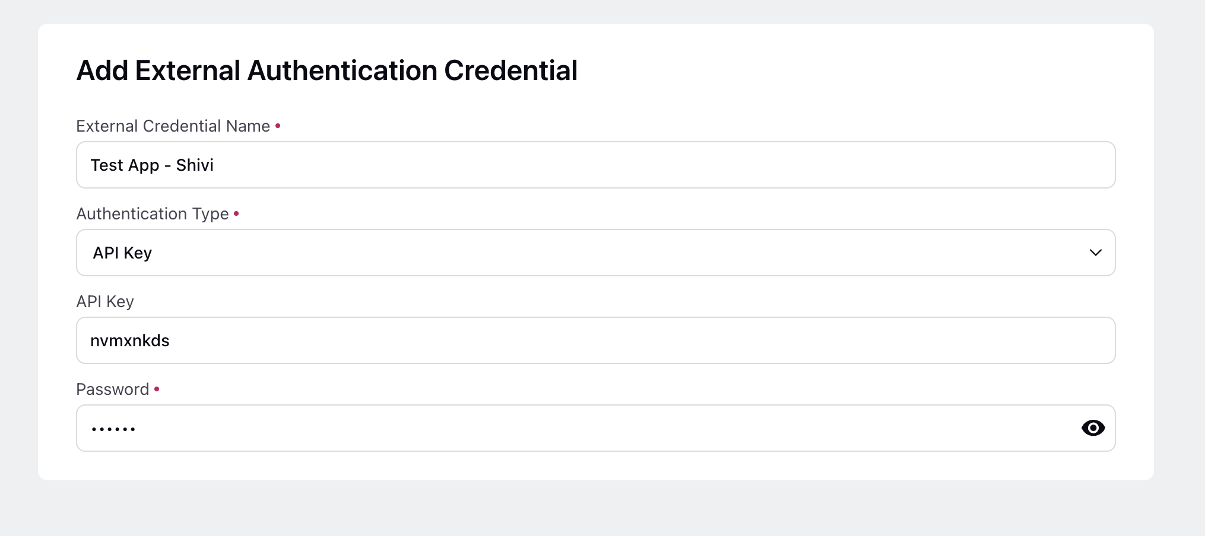The width and height of the screenshot is (1205, 536).
Task: Click required dot beside Authentication Type
Action: click(236, 213)
